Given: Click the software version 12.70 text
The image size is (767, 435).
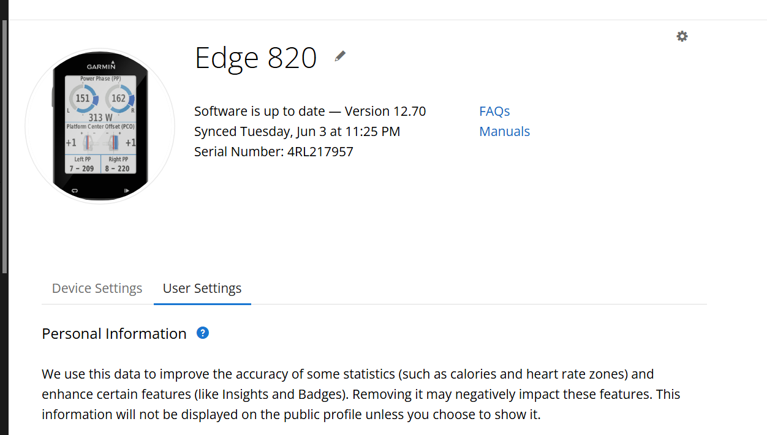Looking at the screenshot, I should click(402, 111).
